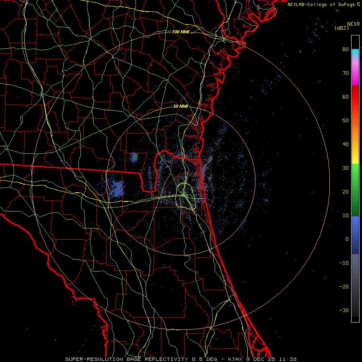The image size is (362, 362).
Task: Pick the magenta-pink segment of the color bar
Action: (355, 72)
